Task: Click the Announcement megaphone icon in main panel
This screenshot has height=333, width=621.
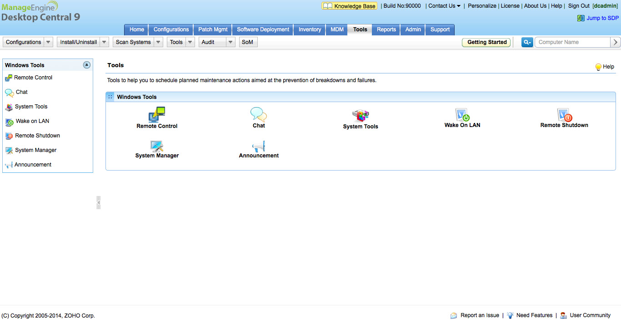Action: (x=259, y=146)
